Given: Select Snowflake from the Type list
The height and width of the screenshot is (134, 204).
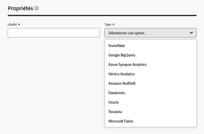Looking at the screenshot, I should coord(116,46).
